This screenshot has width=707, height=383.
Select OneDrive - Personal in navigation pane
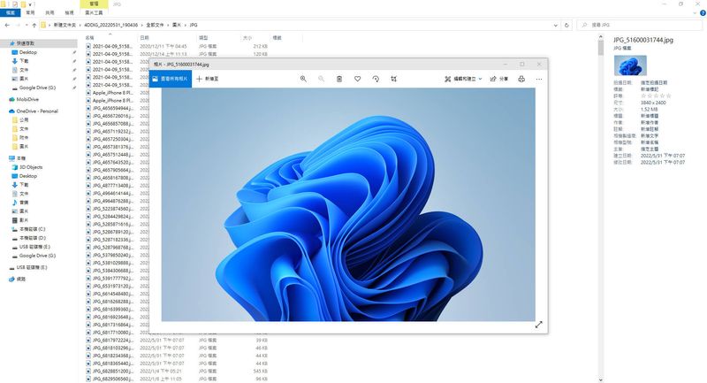coord(37,111)
